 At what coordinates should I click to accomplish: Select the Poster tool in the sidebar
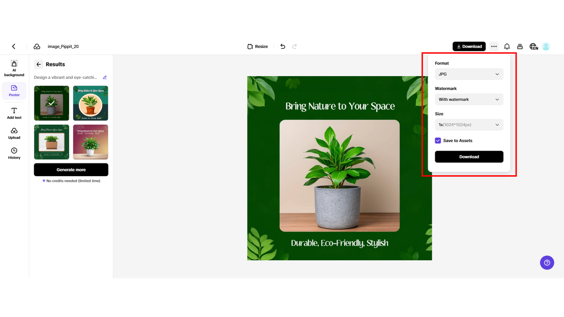[14, 91]
